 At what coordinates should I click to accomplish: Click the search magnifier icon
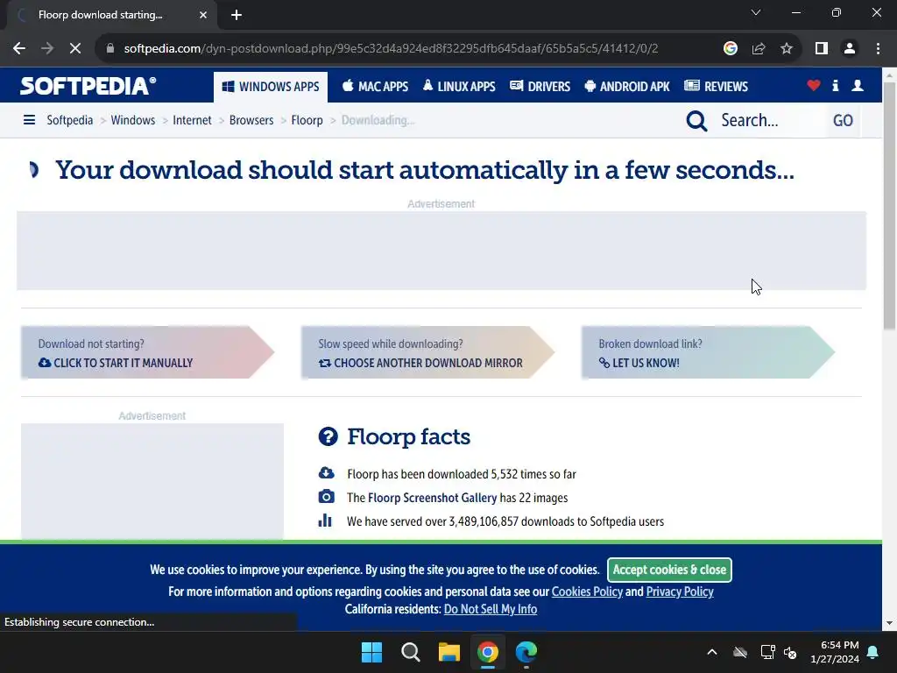pos(696,121)
